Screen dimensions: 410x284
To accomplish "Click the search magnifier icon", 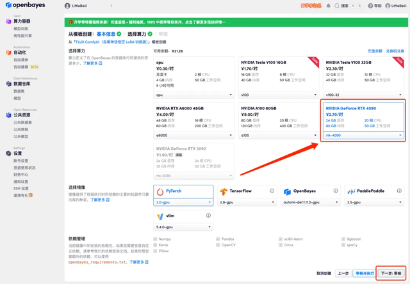I will [x=337, y=6].
